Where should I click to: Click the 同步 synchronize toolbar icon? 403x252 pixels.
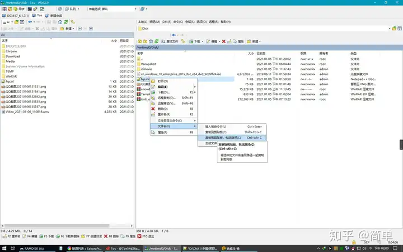tap(18, 9)
